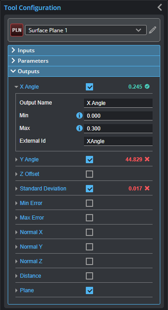Screen dimensions: 168x310
Task: Expand the Inputs section
Action: [84, 50]
